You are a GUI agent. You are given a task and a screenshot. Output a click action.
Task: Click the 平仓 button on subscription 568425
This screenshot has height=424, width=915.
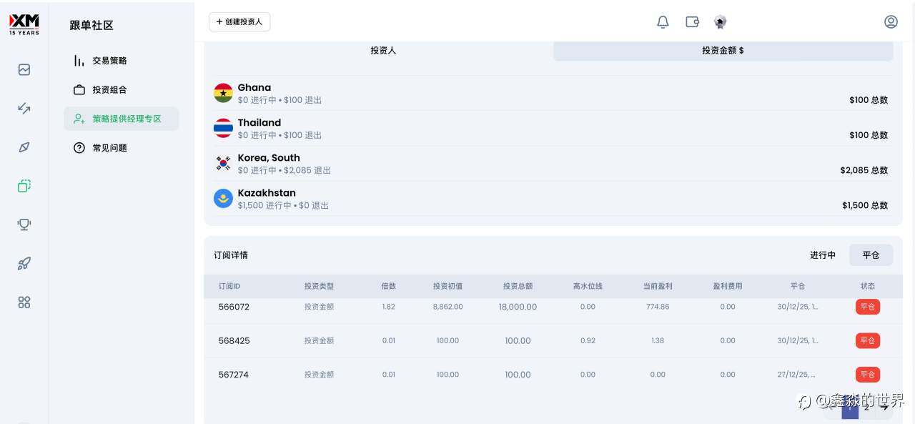pyautogui.click(x=867, y=341)
